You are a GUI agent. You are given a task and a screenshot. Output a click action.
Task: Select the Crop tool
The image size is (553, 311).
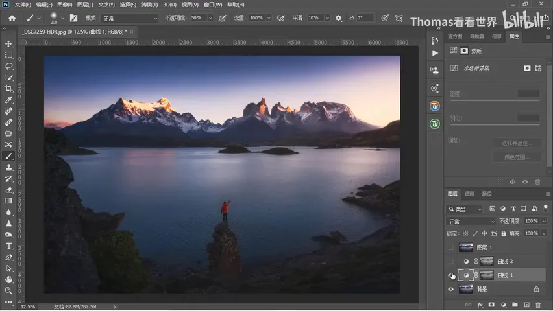[8, 89]
